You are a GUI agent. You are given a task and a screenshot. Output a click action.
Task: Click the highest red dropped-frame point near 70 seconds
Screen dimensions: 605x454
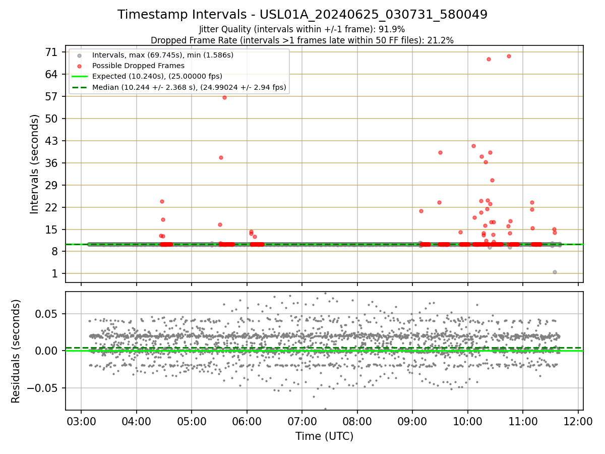pos(509,56)
